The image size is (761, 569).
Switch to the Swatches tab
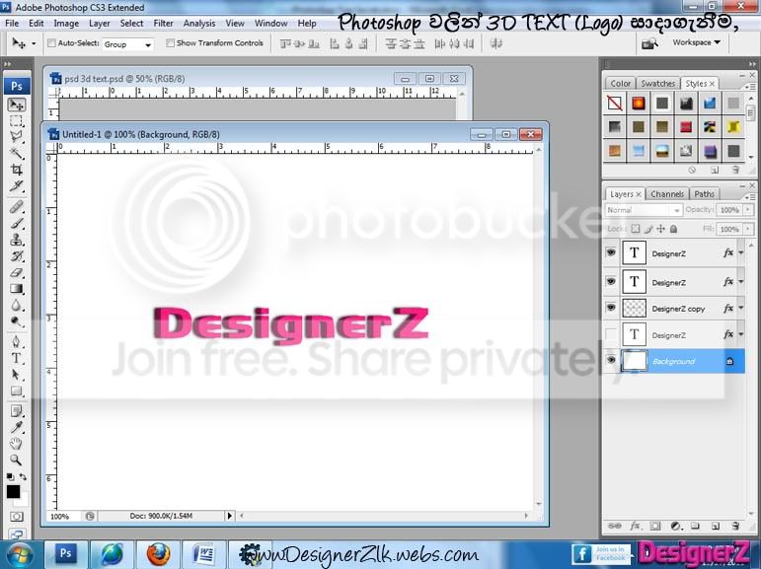click(657, 84)
